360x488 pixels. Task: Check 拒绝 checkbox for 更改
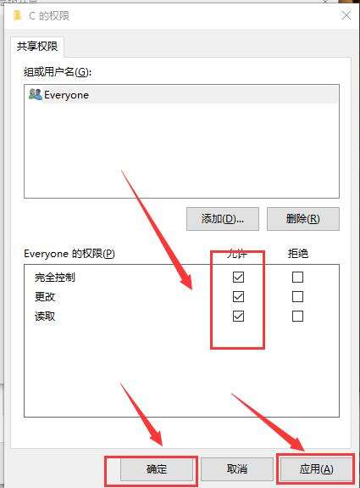point(297,296)
